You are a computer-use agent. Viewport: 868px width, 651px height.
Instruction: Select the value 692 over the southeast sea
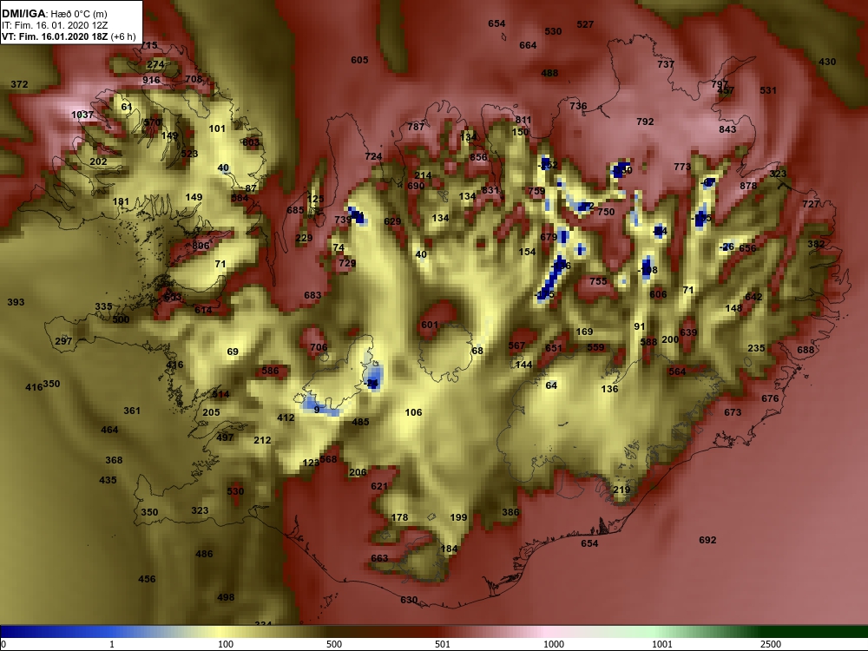707,540
